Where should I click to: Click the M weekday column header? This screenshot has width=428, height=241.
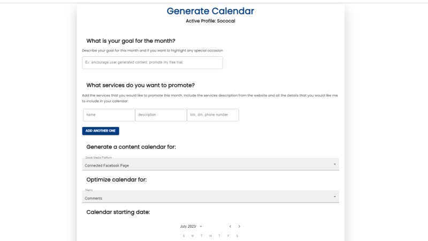tap(193, 236)
